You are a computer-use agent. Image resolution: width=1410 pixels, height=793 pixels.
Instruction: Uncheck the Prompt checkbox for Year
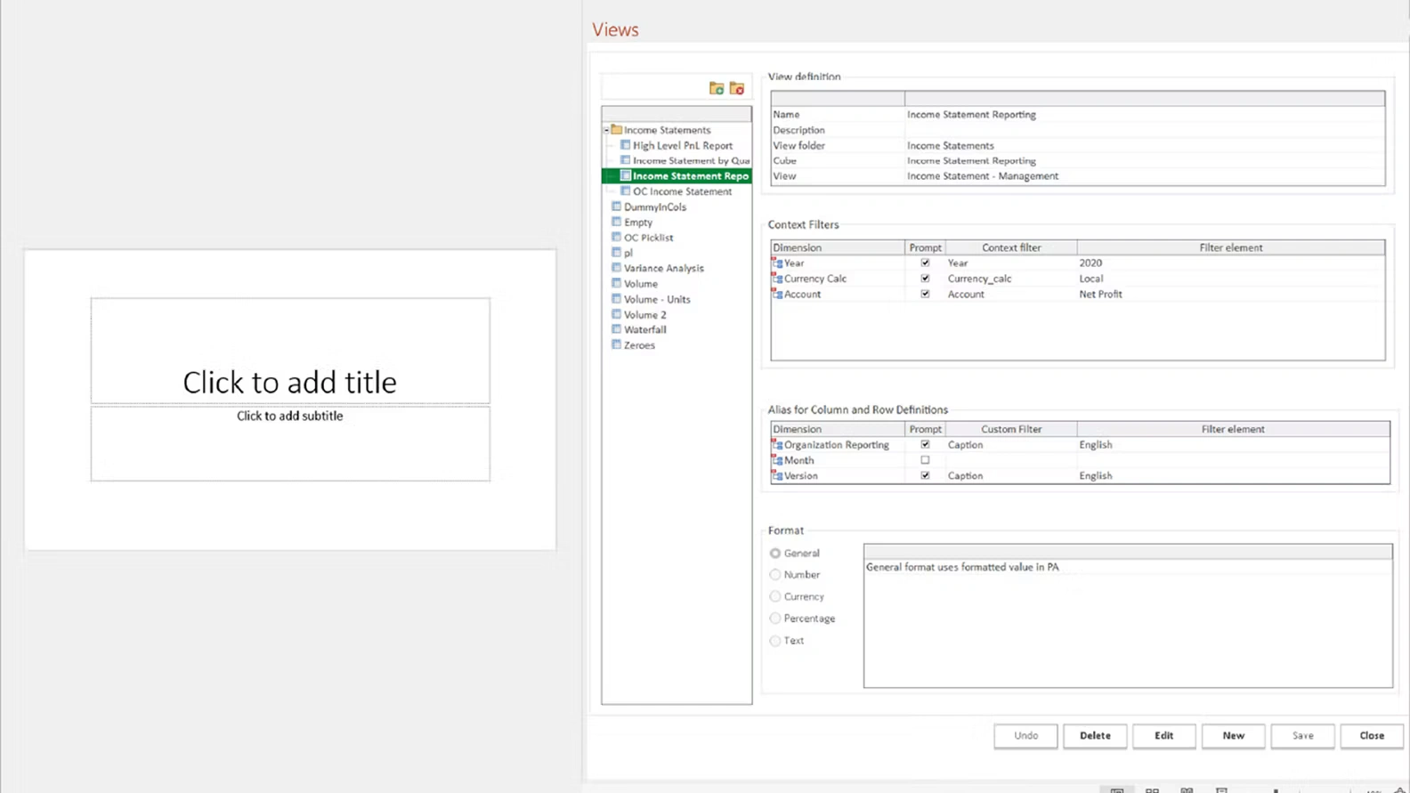pos(925,263)
